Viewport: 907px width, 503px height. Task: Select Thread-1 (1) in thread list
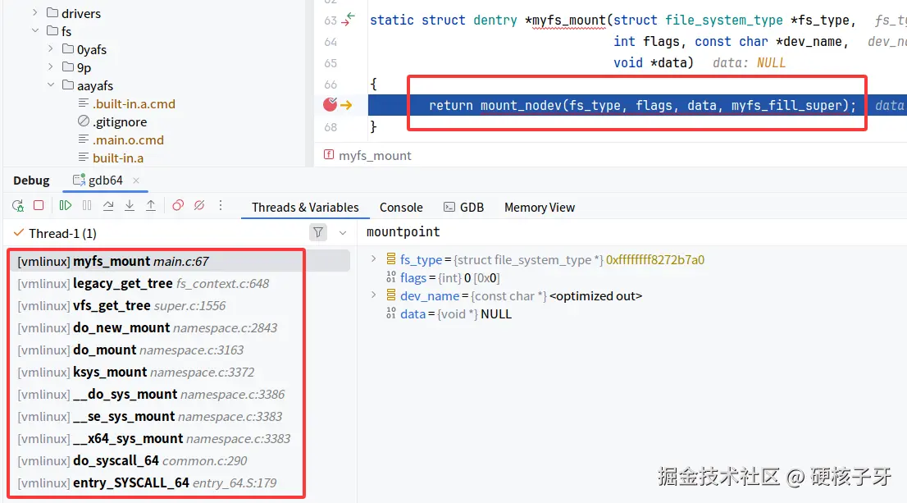(62, 233)
